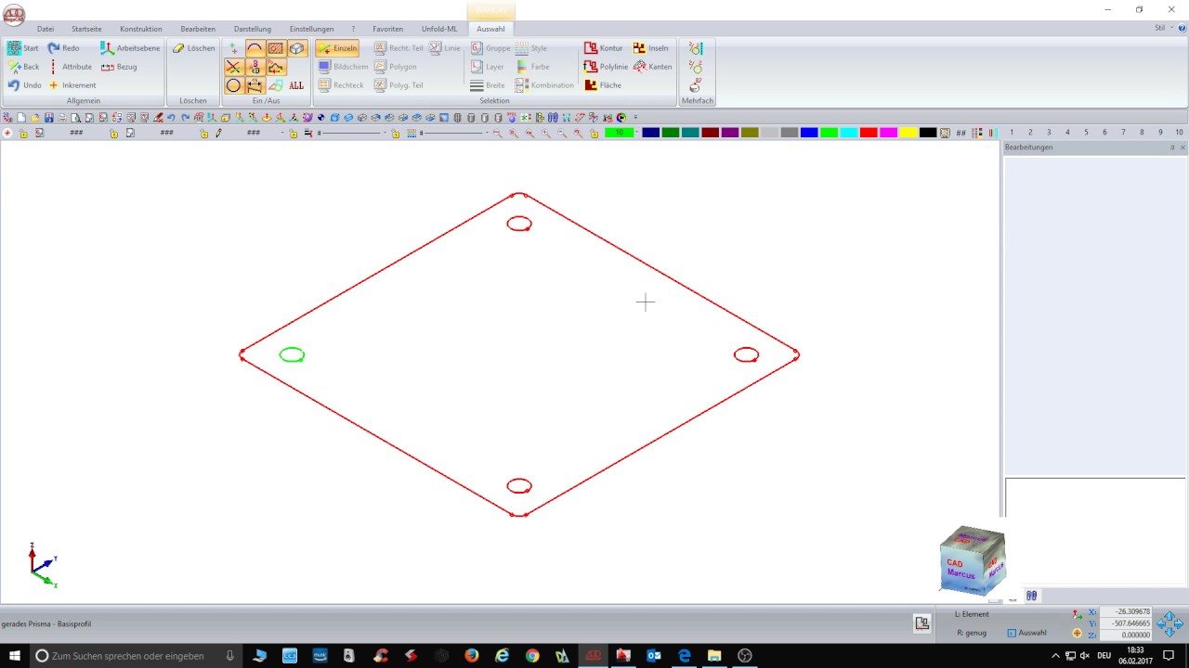Toggle the text element filter
Image resolution: width=1189 pixels, height=668 pixels.
click(255, 67)
